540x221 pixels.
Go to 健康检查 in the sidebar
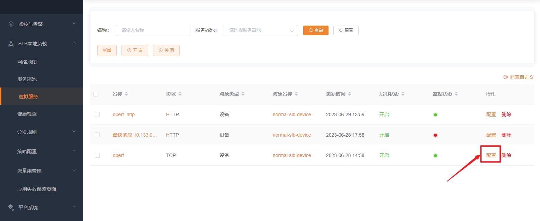point(27,114)
